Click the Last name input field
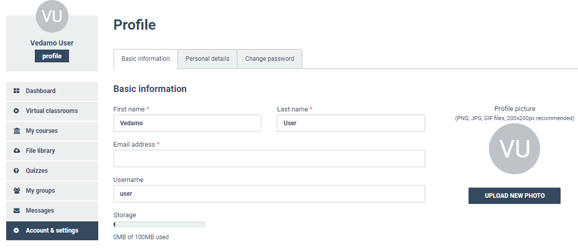 [350, 123]
